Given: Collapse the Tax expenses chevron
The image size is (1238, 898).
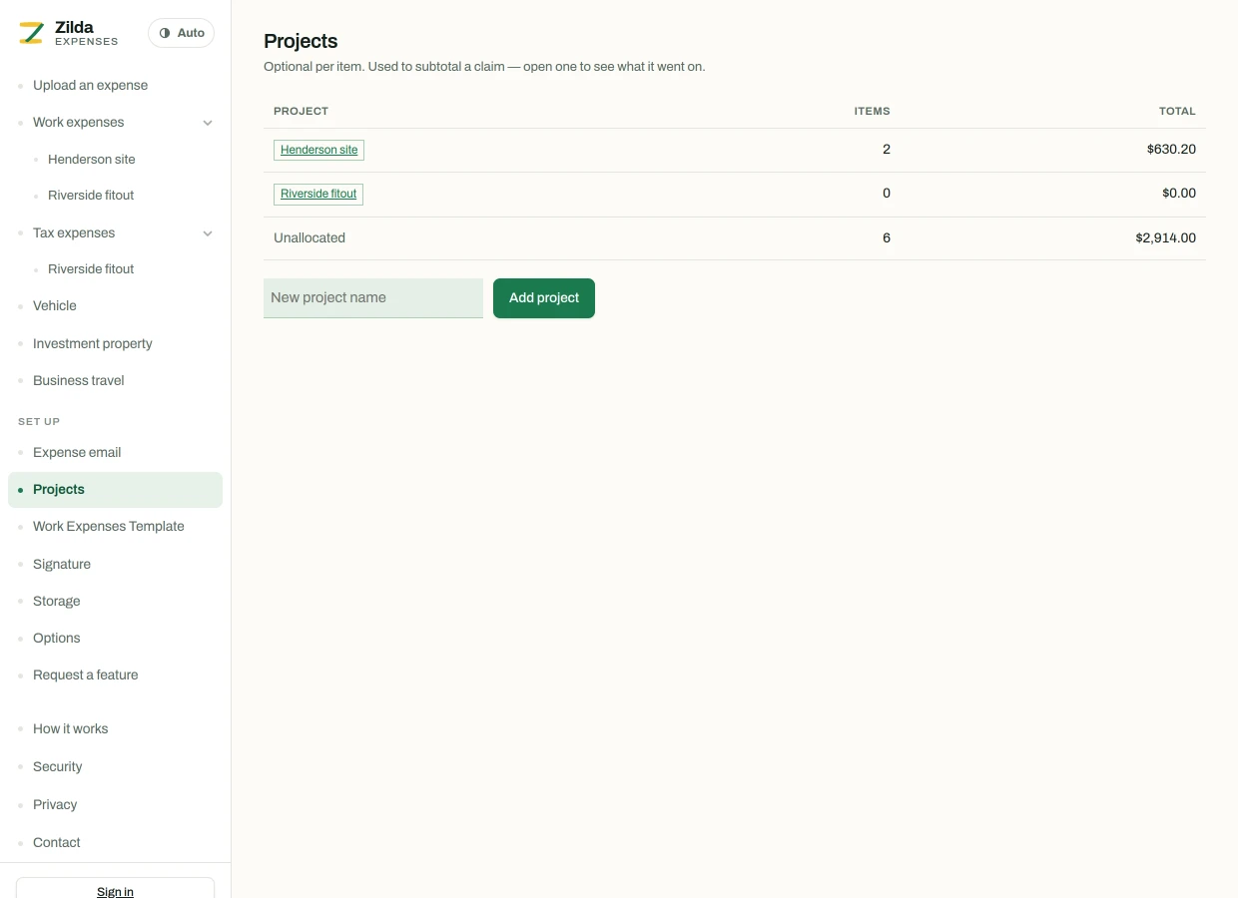Looking at the screenshot, I should pyautogui.click(x=208, y=233).
